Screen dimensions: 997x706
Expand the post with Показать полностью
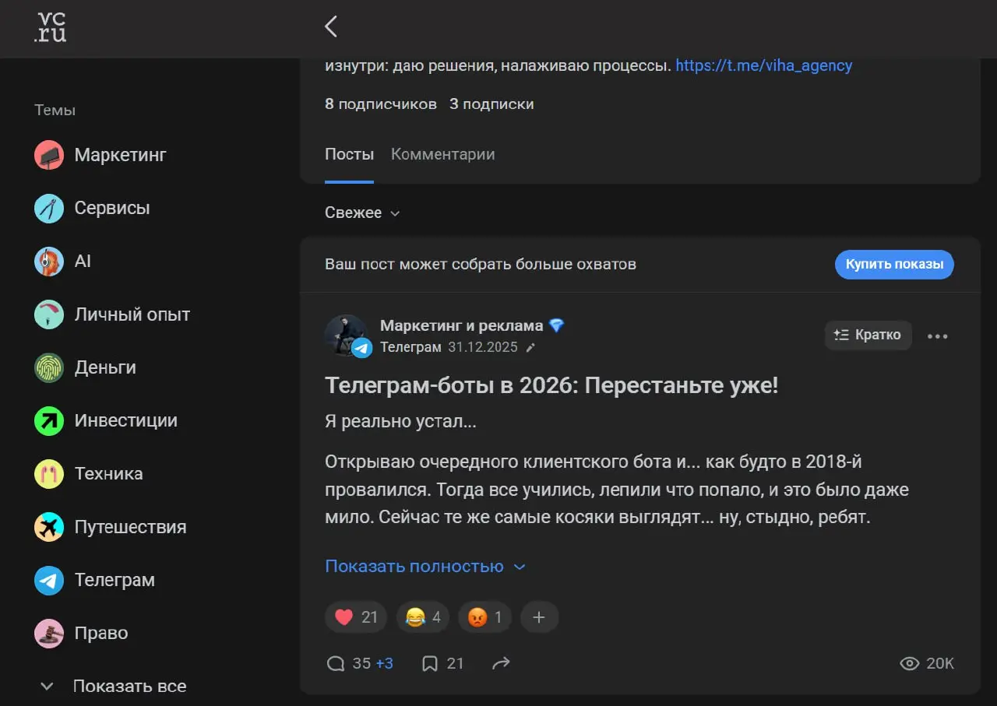[x=425, y=566]
